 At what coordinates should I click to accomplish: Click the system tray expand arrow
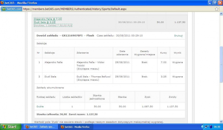pos(202,127)
